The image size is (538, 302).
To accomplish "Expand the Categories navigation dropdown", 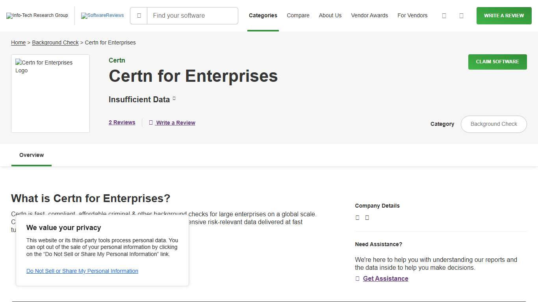I will tap(263, 15).
